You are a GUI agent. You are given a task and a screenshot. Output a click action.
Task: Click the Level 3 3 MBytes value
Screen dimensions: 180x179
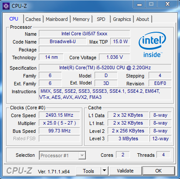(128, 138)
